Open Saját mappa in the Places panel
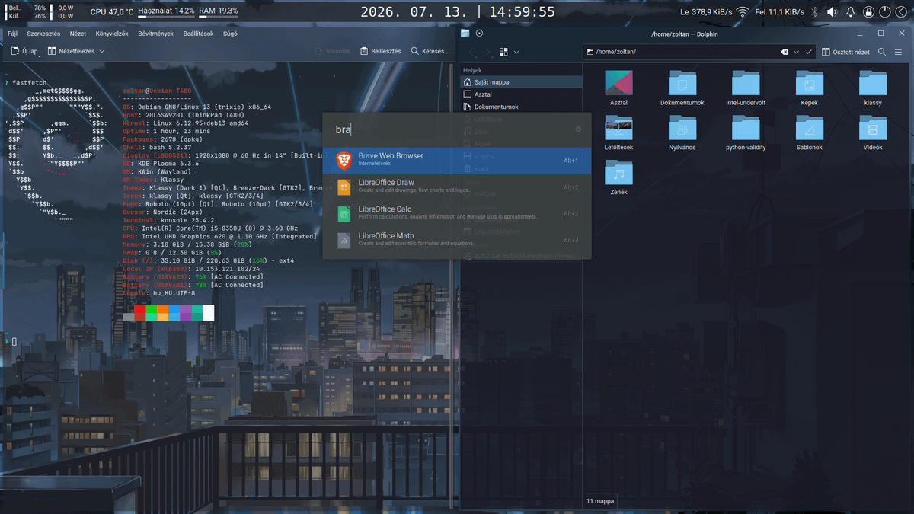 pos(521,81)
